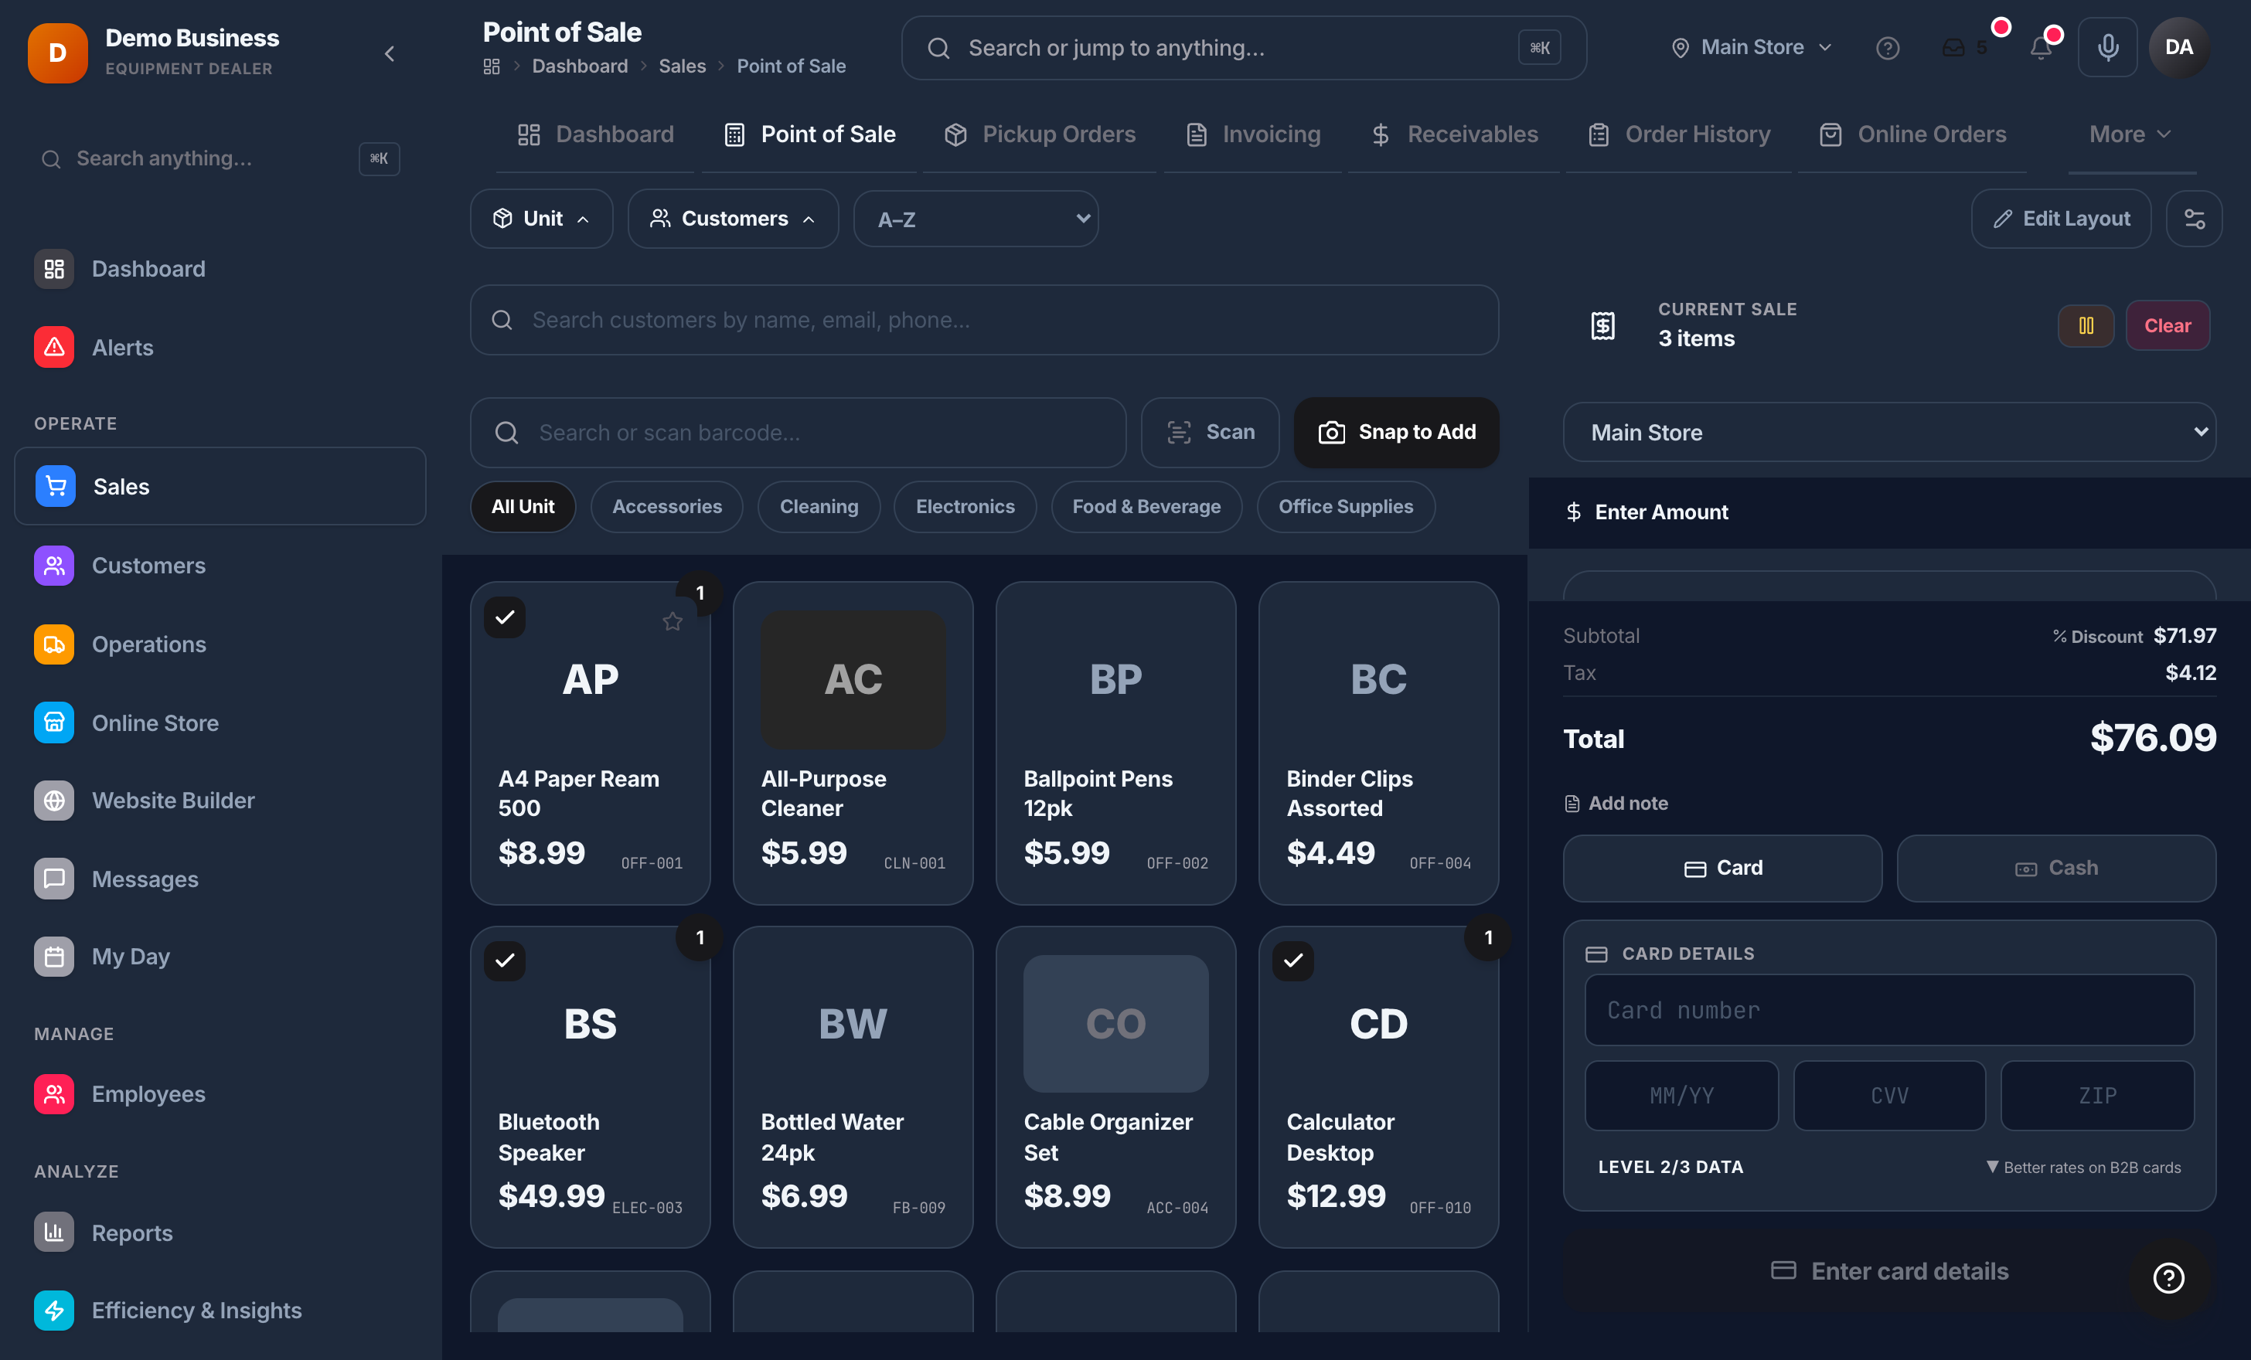Focus the Card number field
2251x1360 pixels.
1889,1009
